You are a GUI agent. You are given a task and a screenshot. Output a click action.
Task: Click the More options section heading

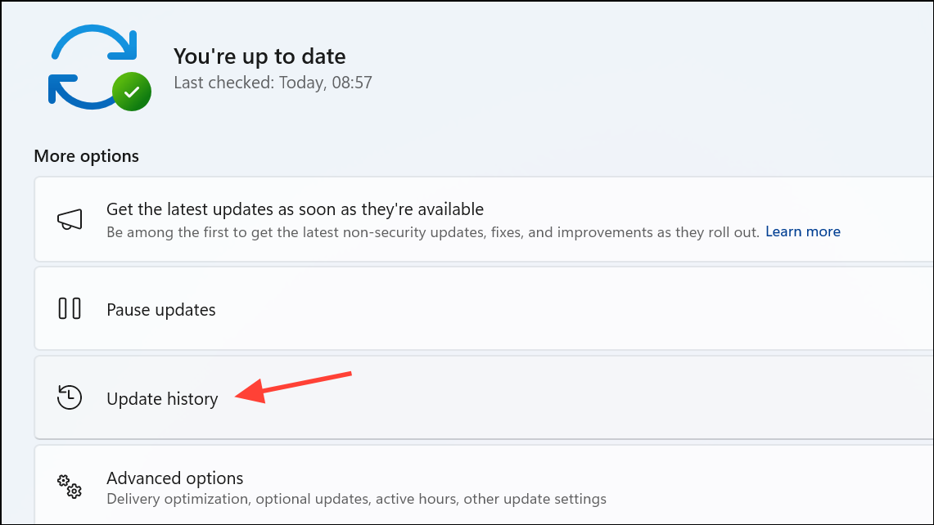pos(87,156)
